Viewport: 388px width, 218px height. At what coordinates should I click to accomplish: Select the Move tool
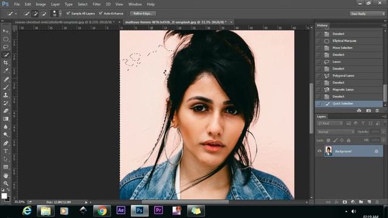(5, 31)
